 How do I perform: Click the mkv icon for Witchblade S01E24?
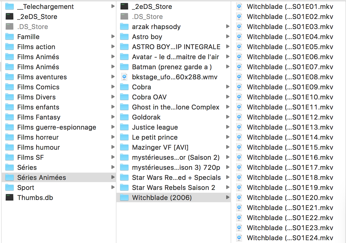[x=239, y=238]
